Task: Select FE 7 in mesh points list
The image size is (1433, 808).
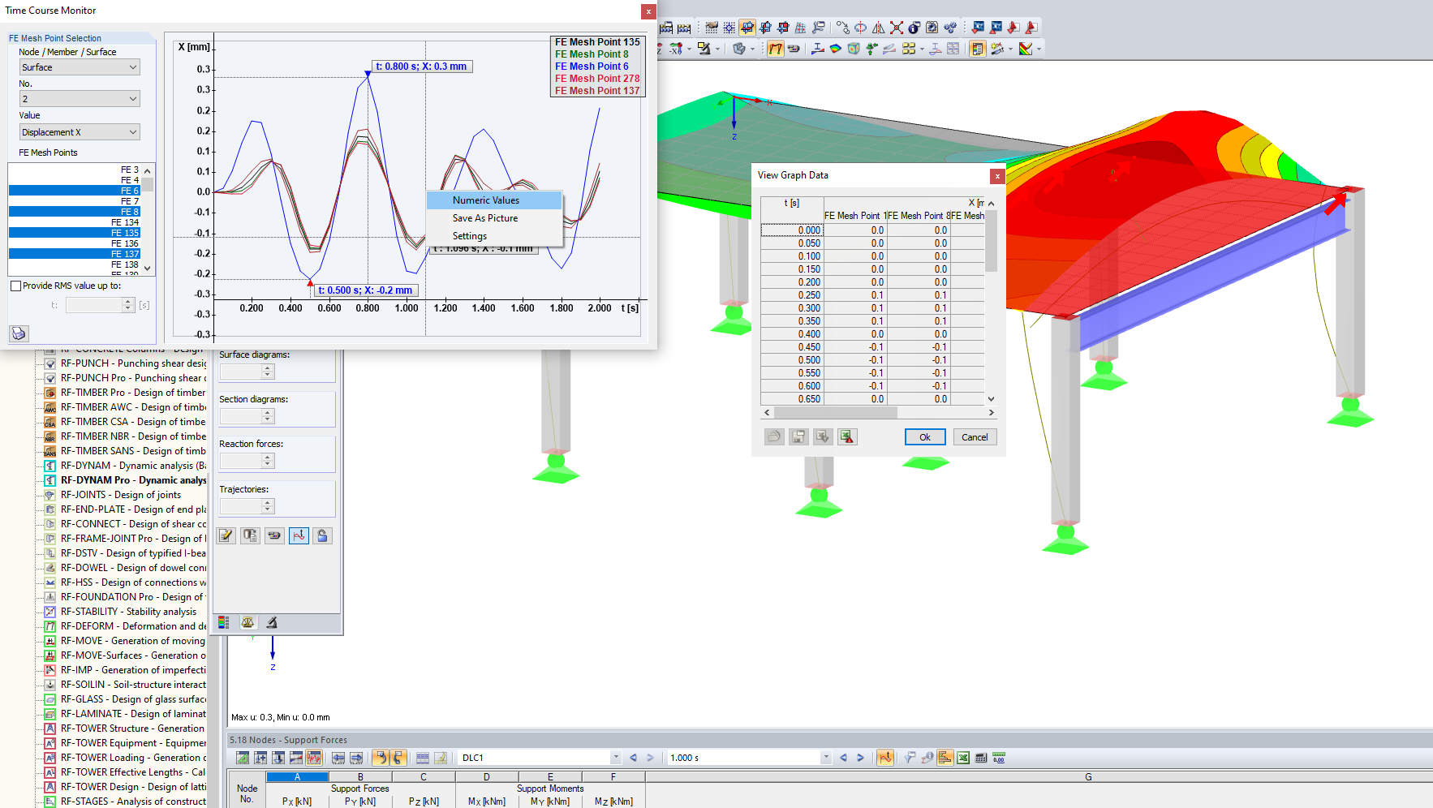Action: (x=75, y=201)
